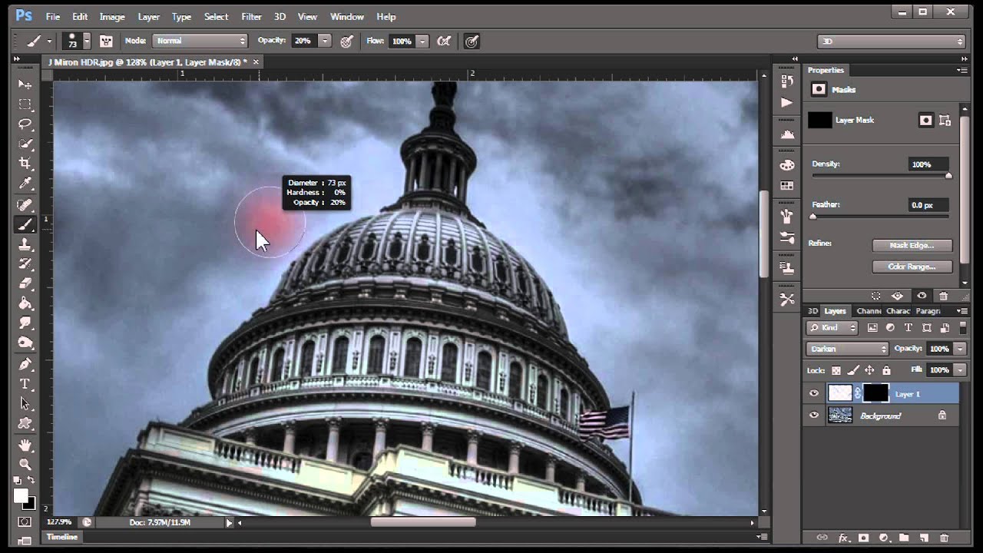This screenshot has height=553, width=983.
Task: Open the Layer menu
Action: click(x=148, y=16)
